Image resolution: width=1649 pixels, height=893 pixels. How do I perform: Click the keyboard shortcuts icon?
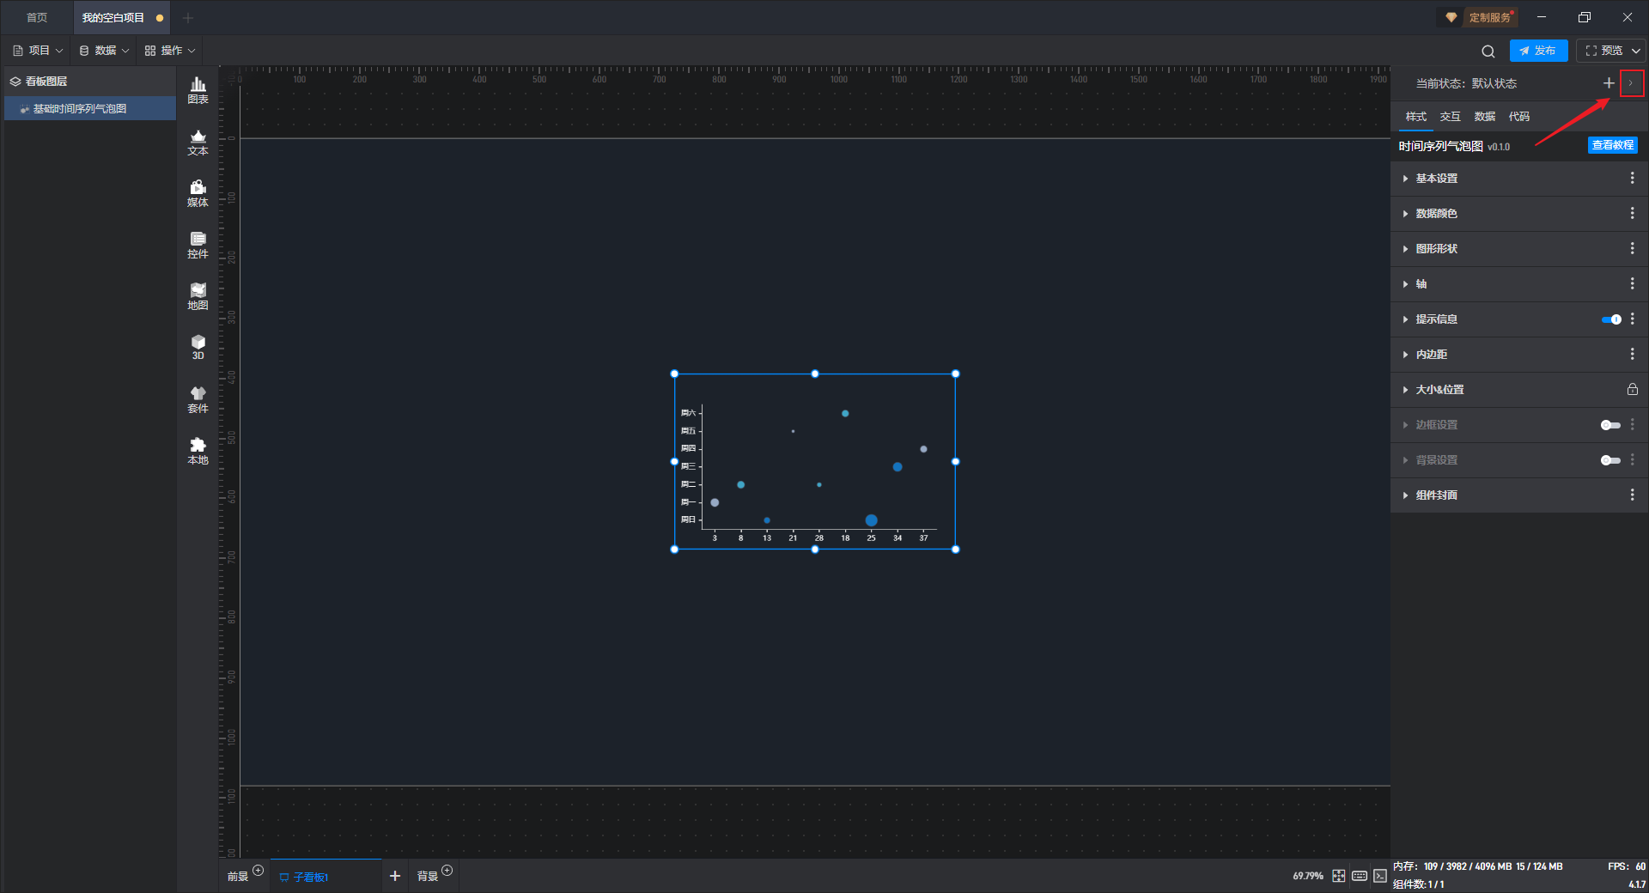coord(1359,876)
